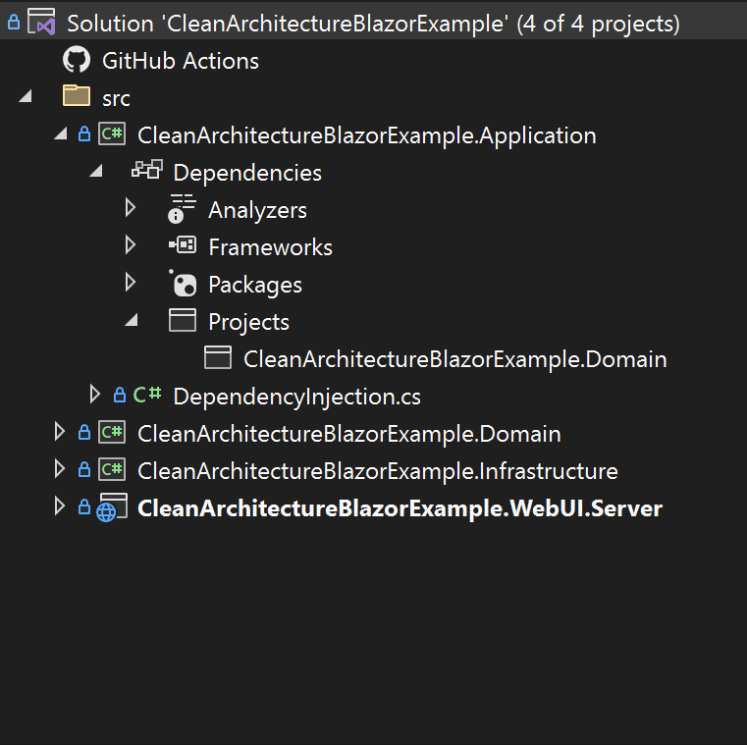Expand the Analyzers node

point(130,208)
